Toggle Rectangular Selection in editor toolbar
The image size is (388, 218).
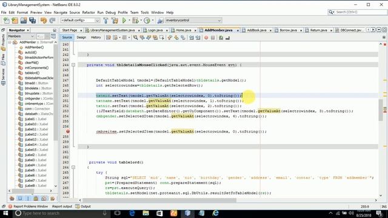point(162,38)
